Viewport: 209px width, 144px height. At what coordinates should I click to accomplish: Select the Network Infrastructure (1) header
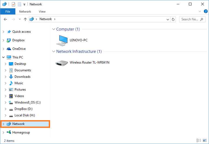[79, 51]
